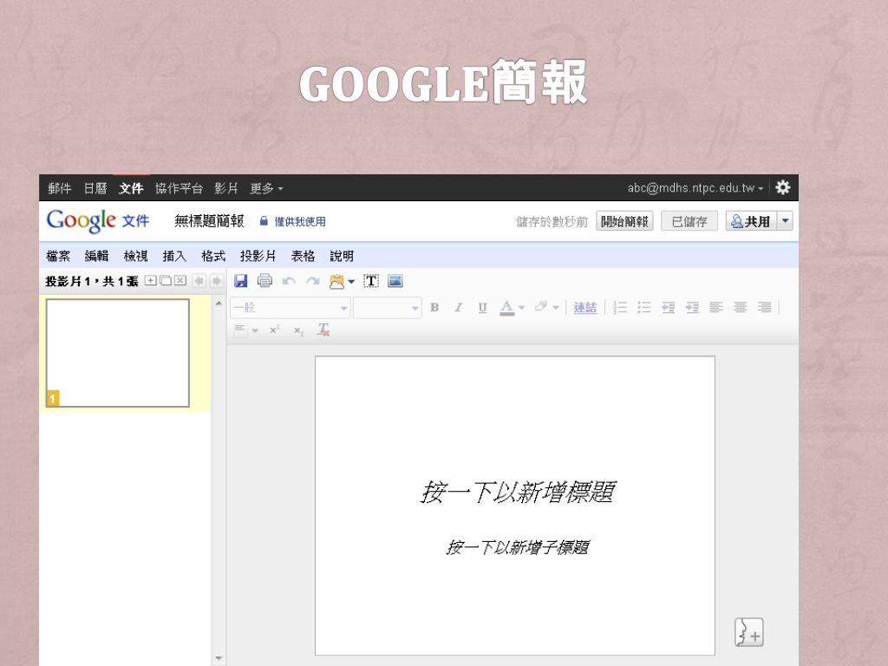
Task: Click the 開始簡報 button
Action: pos(624,221)
